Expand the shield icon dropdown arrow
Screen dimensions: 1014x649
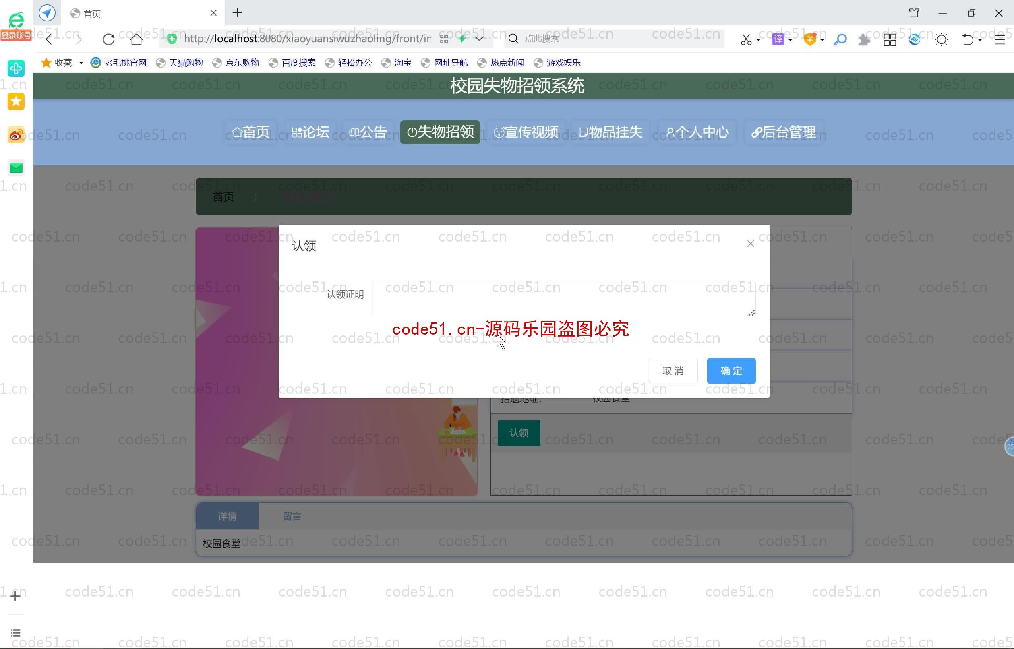[x=822, y=39]
